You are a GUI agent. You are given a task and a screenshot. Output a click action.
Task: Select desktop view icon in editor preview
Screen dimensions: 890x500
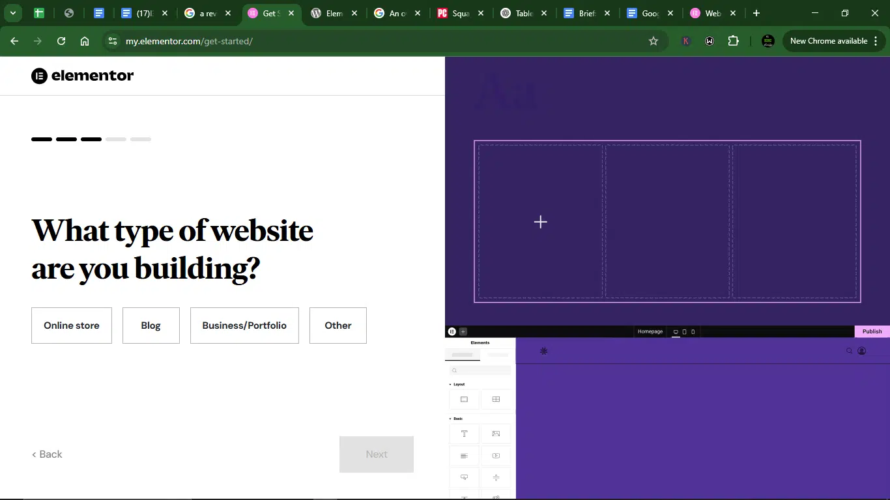point(676,332)
